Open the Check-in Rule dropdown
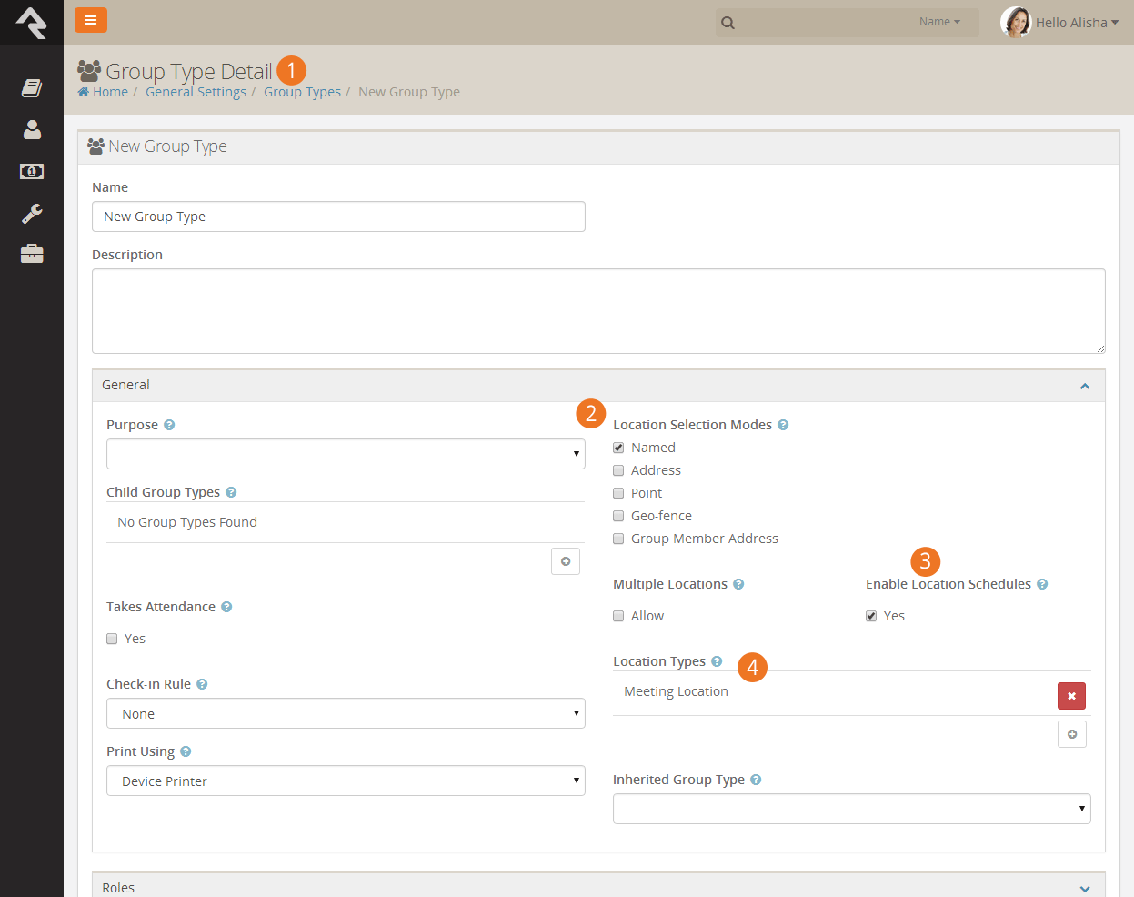The width and height of the screenshot is (1134, 897). pyautogui.click(x=346, y=713)
